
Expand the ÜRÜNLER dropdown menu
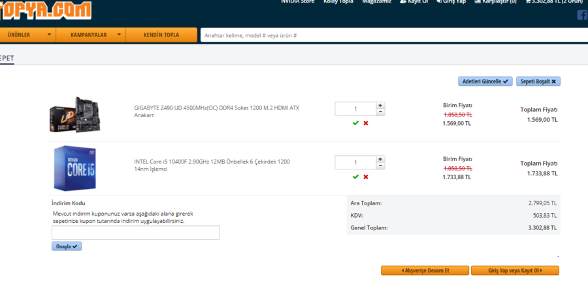point(27,35)
